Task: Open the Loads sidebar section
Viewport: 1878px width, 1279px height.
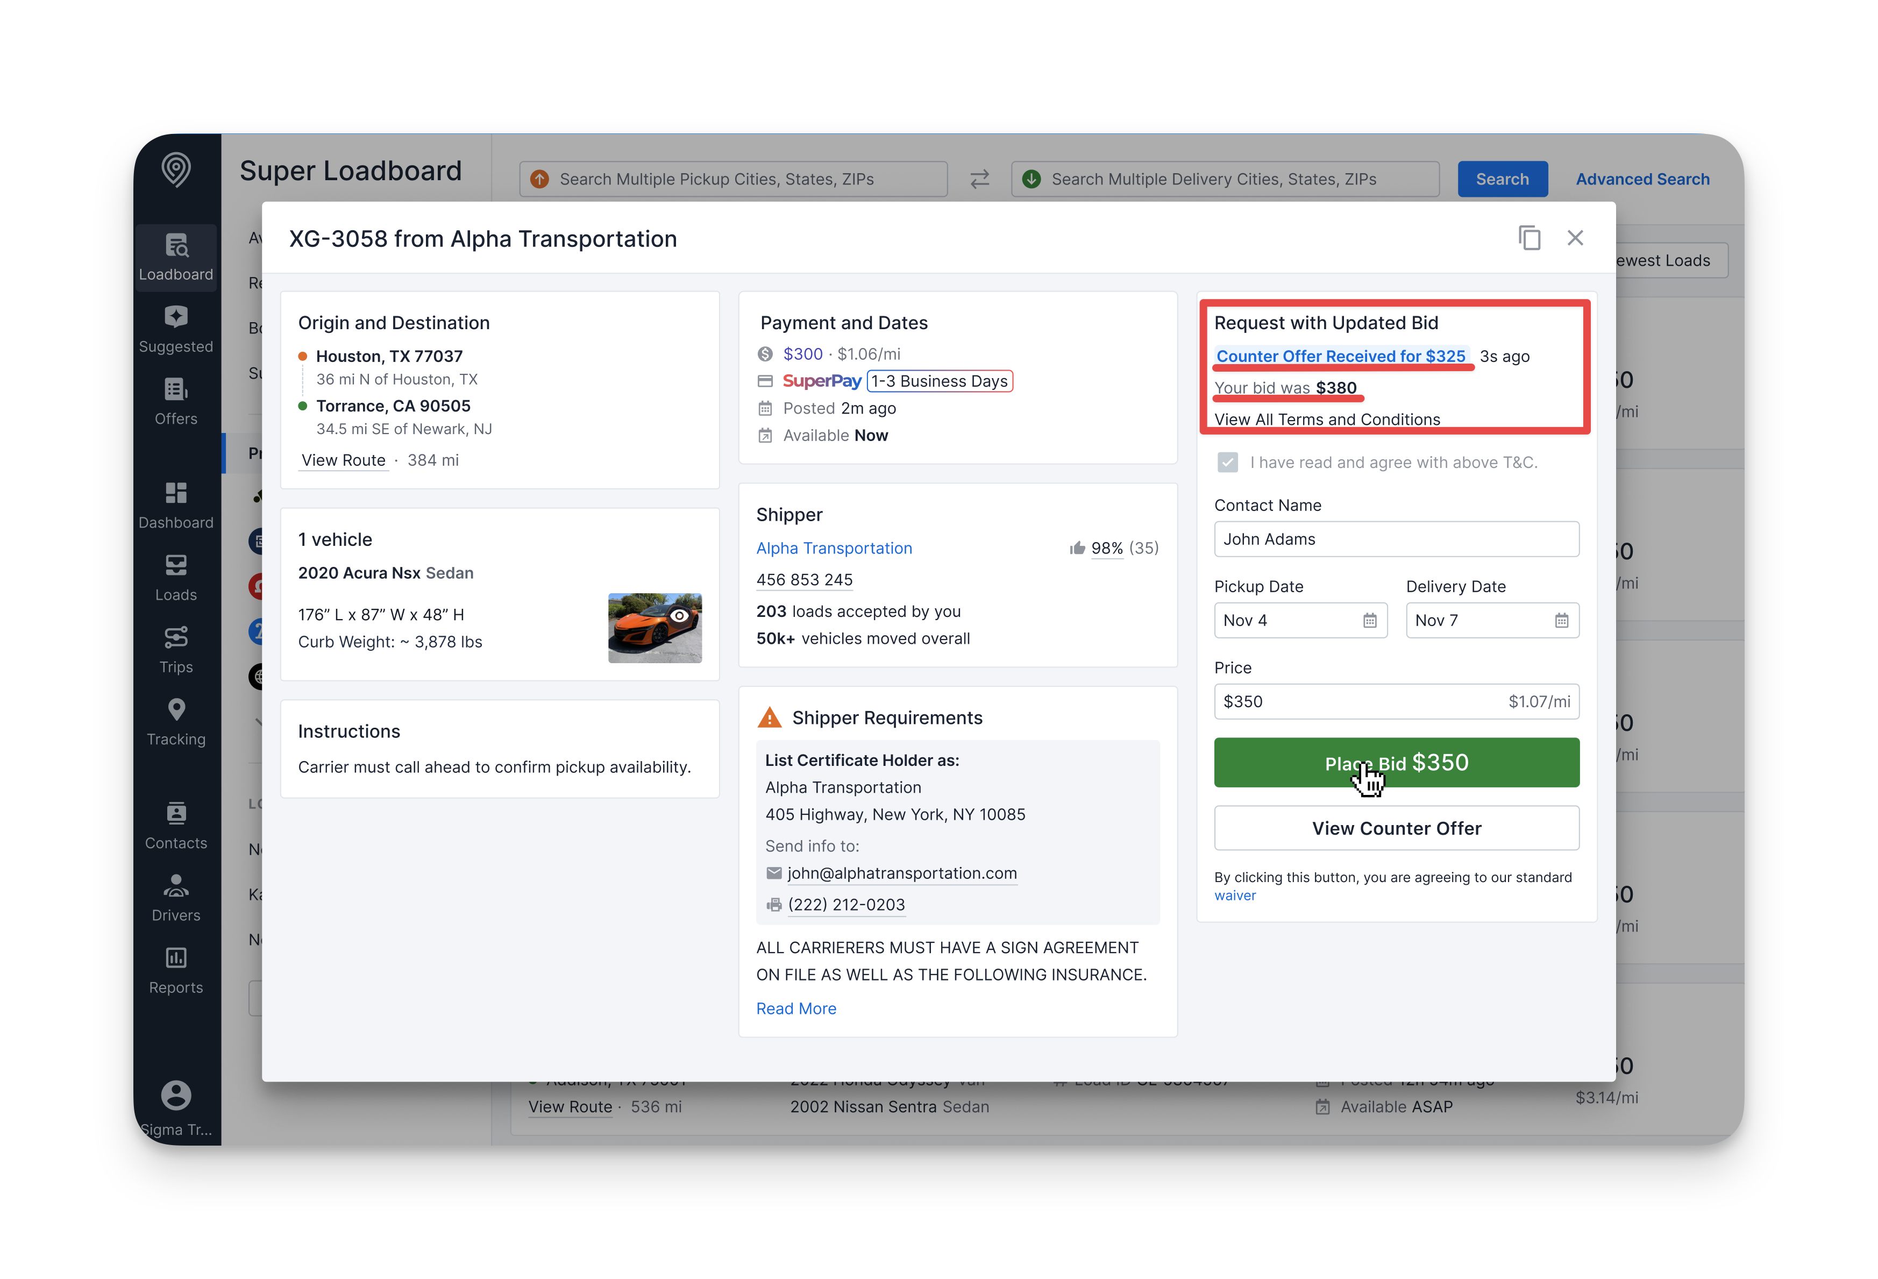Action: (x=176, y=578)
